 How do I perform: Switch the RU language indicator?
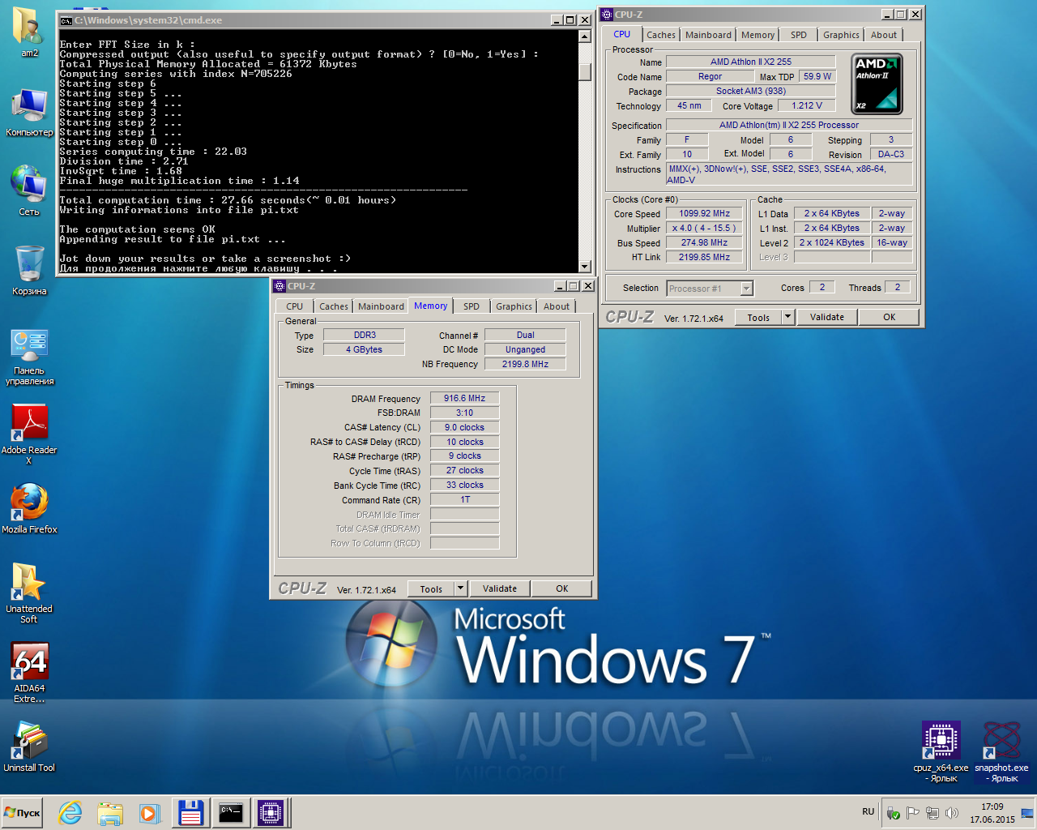pyautogui.click(x=868, y=811)
